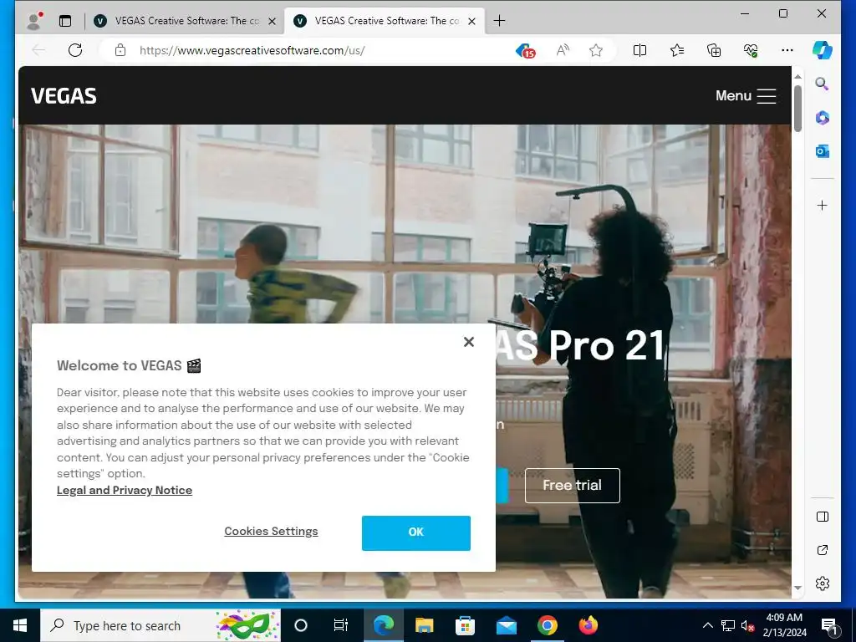Focus the address bar URL field
This screenshot has height=642, width=856.
(x=252, y=50)
